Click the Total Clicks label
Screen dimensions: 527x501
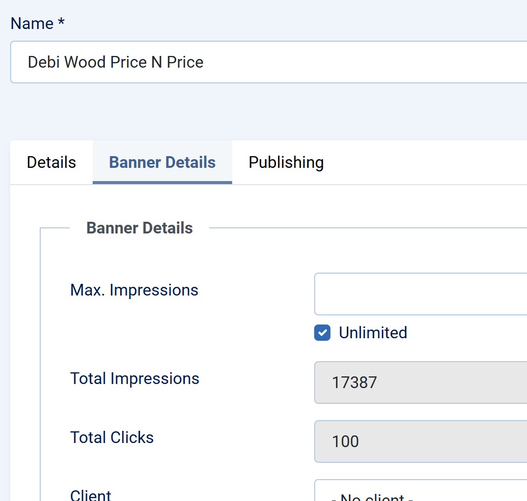point(112,438)
